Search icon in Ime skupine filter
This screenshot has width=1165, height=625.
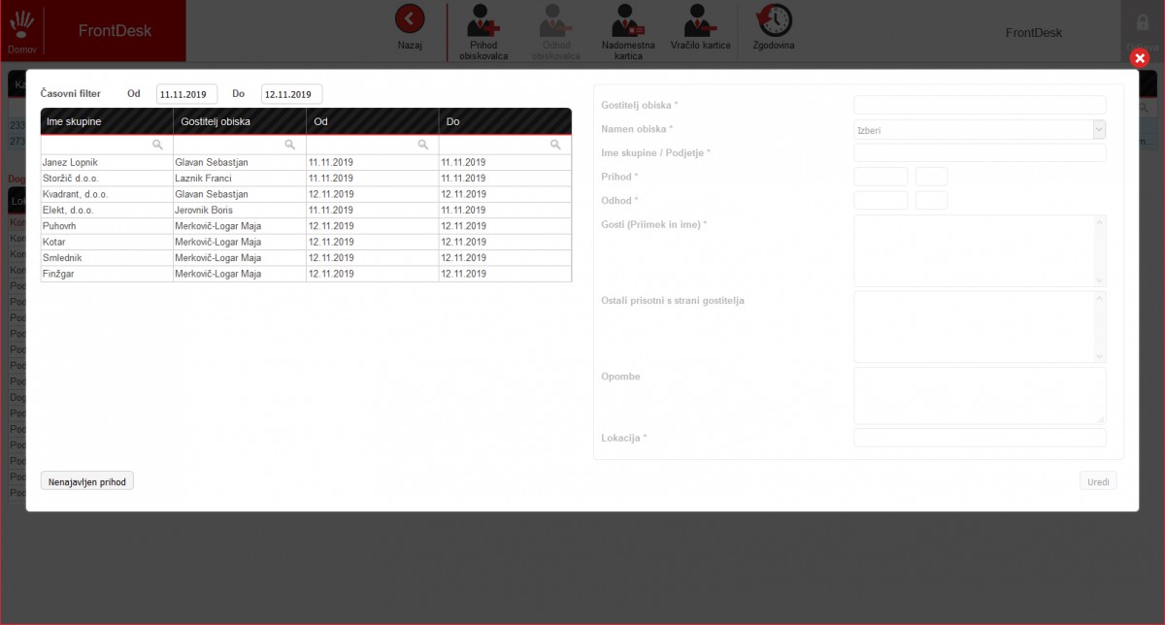pyautogui.click(x=157, y=145)
